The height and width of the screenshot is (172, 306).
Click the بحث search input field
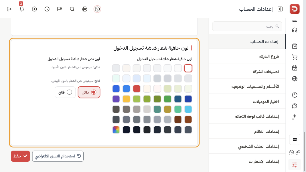pyautogui.click(x=247, y=26)
